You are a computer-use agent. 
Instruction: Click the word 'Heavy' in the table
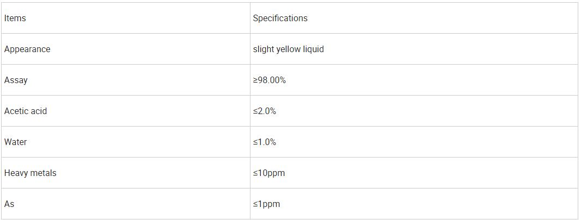[16, 173]
